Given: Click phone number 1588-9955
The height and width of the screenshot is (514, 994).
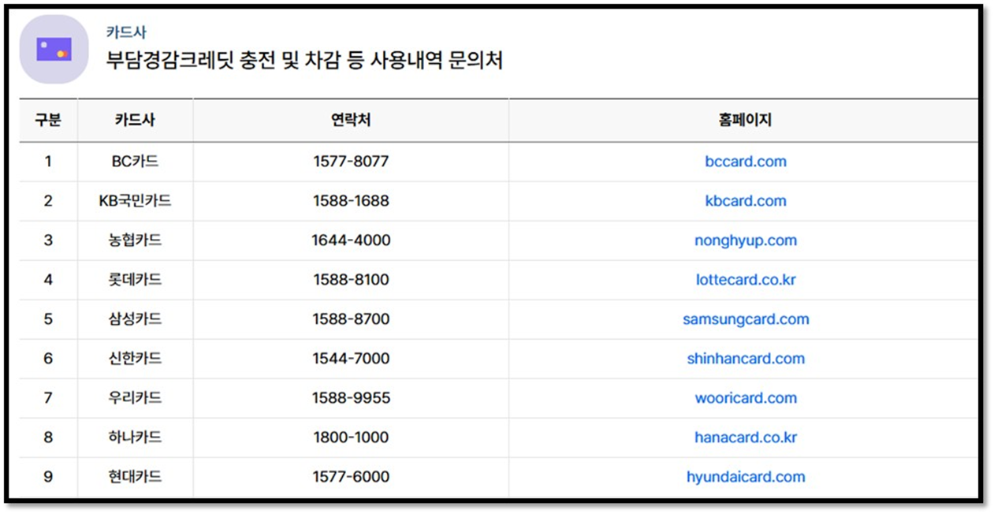Looking at the screenshot, I should (351, 398).
